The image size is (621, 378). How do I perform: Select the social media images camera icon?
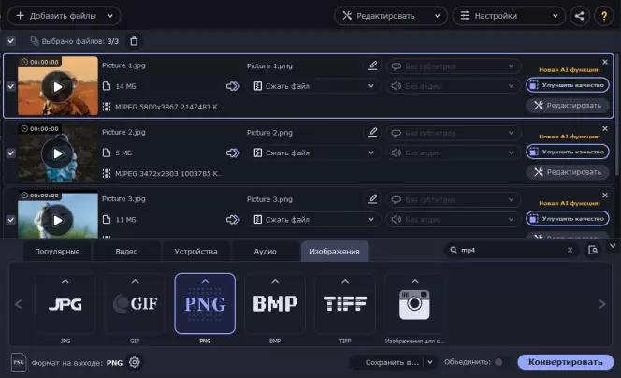pos(414,304)
